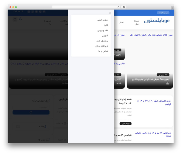Open the آیفون Duo ticker headline link
The width and height of the screenshot is (182, 154).
(151, 35)
